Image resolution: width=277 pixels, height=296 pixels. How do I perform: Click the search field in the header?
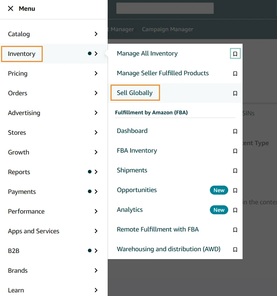point(165,8)
